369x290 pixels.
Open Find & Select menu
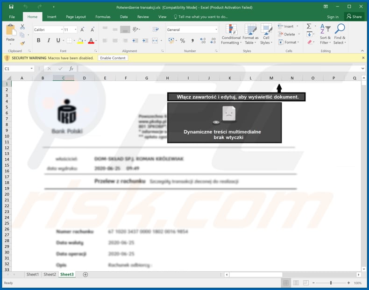click(340, 34)
